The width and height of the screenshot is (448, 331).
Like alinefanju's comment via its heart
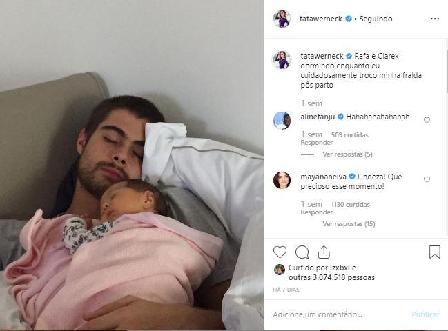[x=427, y=120]
